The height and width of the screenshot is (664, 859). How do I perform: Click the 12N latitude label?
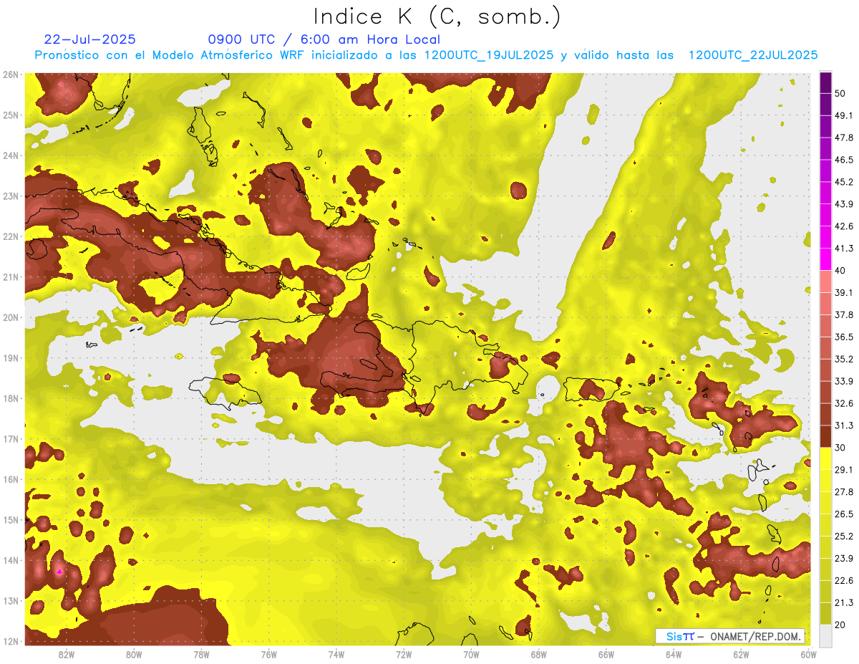click(x=10, y=640)
